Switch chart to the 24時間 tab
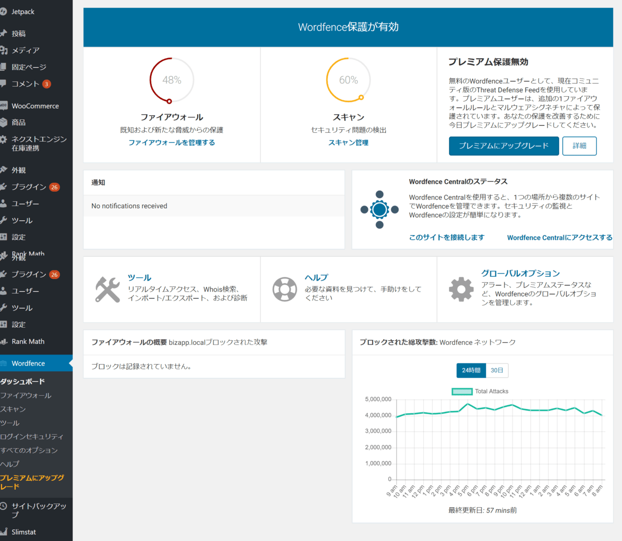The height and width of the screenshot is (541, 622). tap(471, 370)
